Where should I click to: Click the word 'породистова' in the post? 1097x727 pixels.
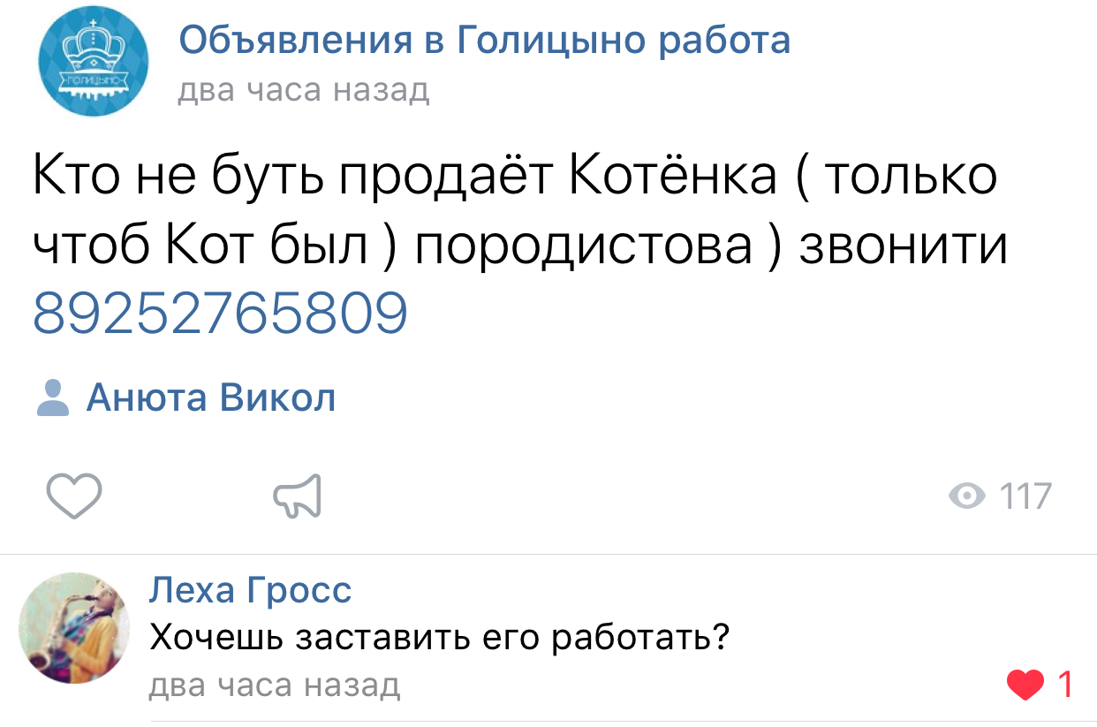[585, 245]
